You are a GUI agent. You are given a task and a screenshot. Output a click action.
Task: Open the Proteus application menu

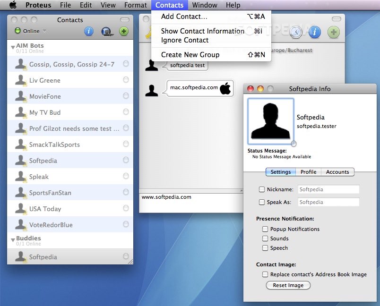[x=38, y=5]
